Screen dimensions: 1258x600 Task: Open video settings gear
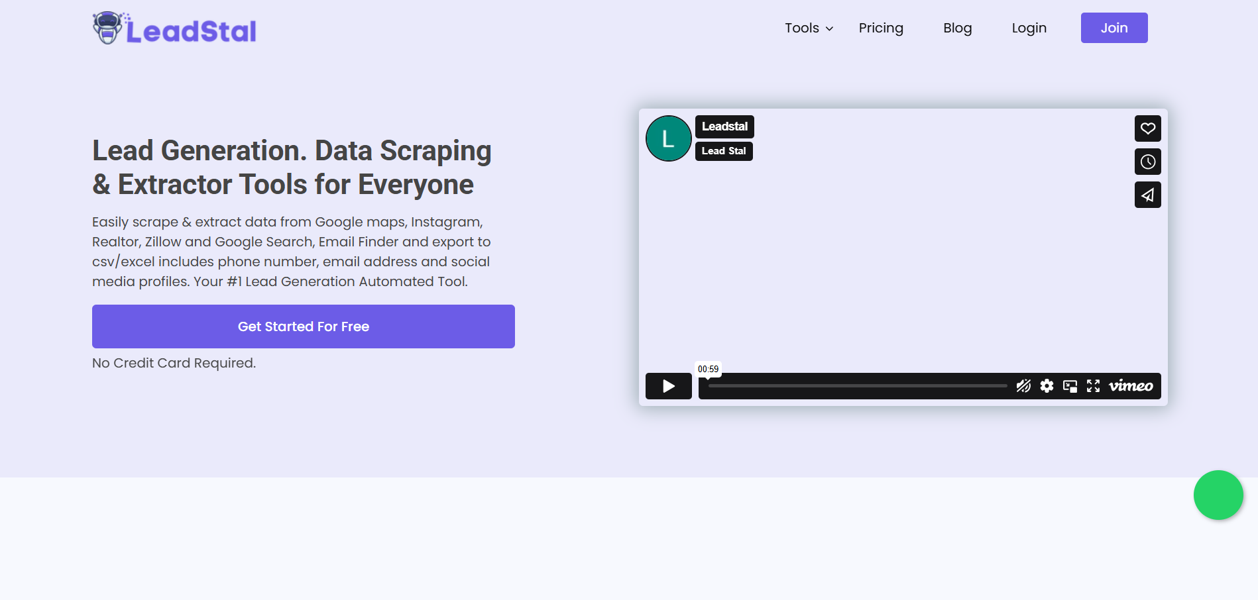pyautogui.click(x=1047, y=386)
